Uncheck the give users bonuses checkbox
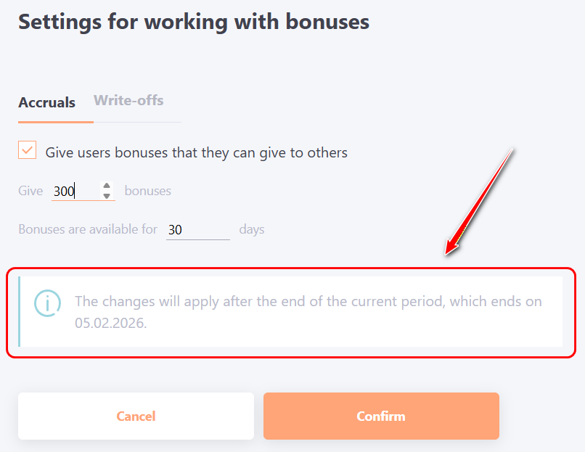 click(x=28, y=150)
